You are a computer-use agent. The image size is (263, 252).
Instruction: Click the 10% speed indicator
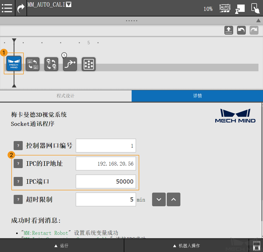[208, 9]
